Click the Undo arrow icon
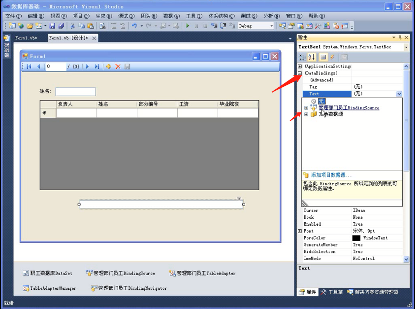The height and width of the screenshot is (309, 415). 134,26
